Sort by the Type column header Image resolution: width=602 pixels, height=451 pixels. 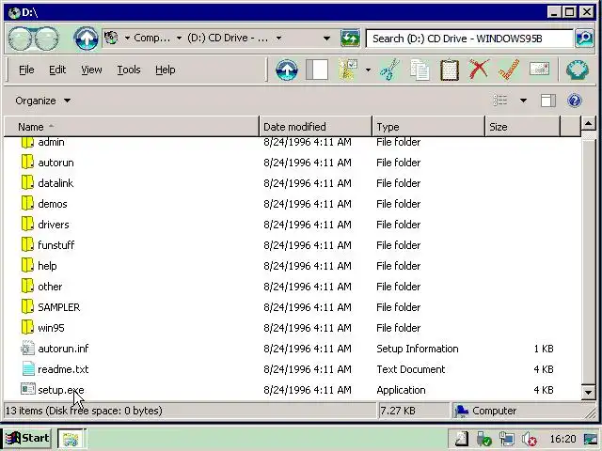coord(429,127)
